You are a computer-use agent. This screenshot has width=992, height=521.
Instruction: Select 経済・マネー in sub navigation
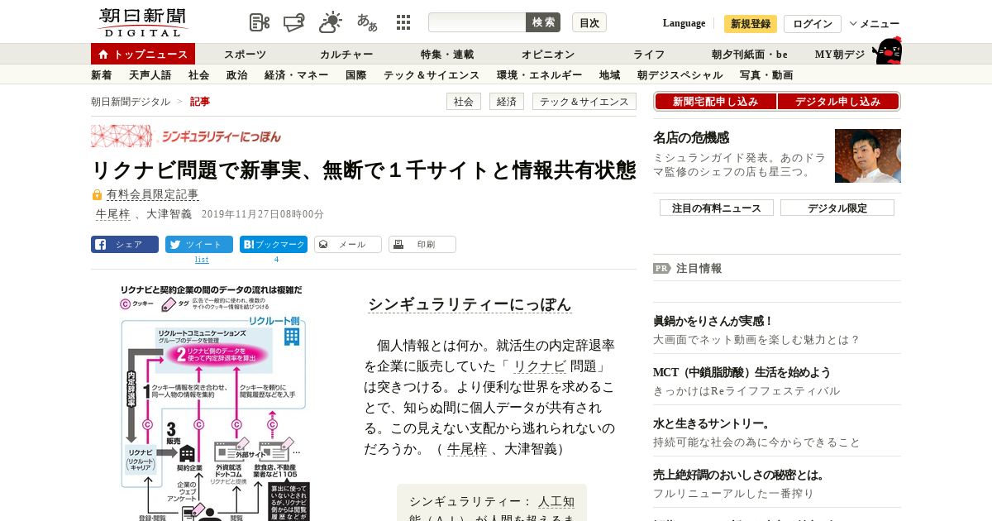tap(297, 74)
